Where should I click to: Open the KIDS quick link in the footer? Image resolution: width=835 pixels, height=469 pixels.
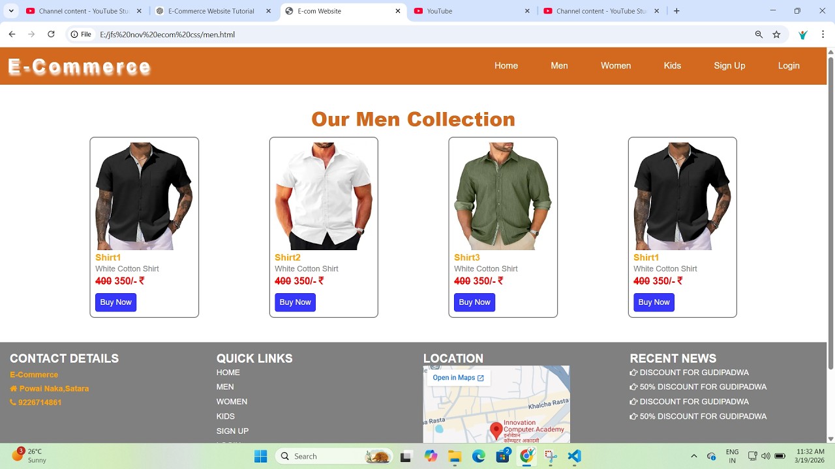[x=226, y=416]
